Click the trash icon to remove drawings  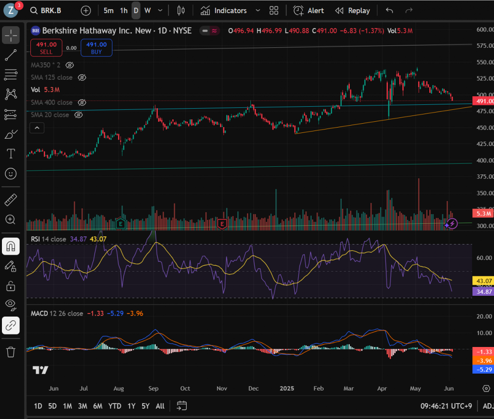(x=11, y=352)
